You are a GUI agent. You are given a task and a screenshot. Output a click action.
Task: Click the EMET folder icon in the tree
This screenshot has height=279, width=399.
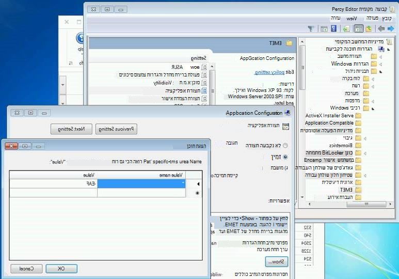point(358,190)
